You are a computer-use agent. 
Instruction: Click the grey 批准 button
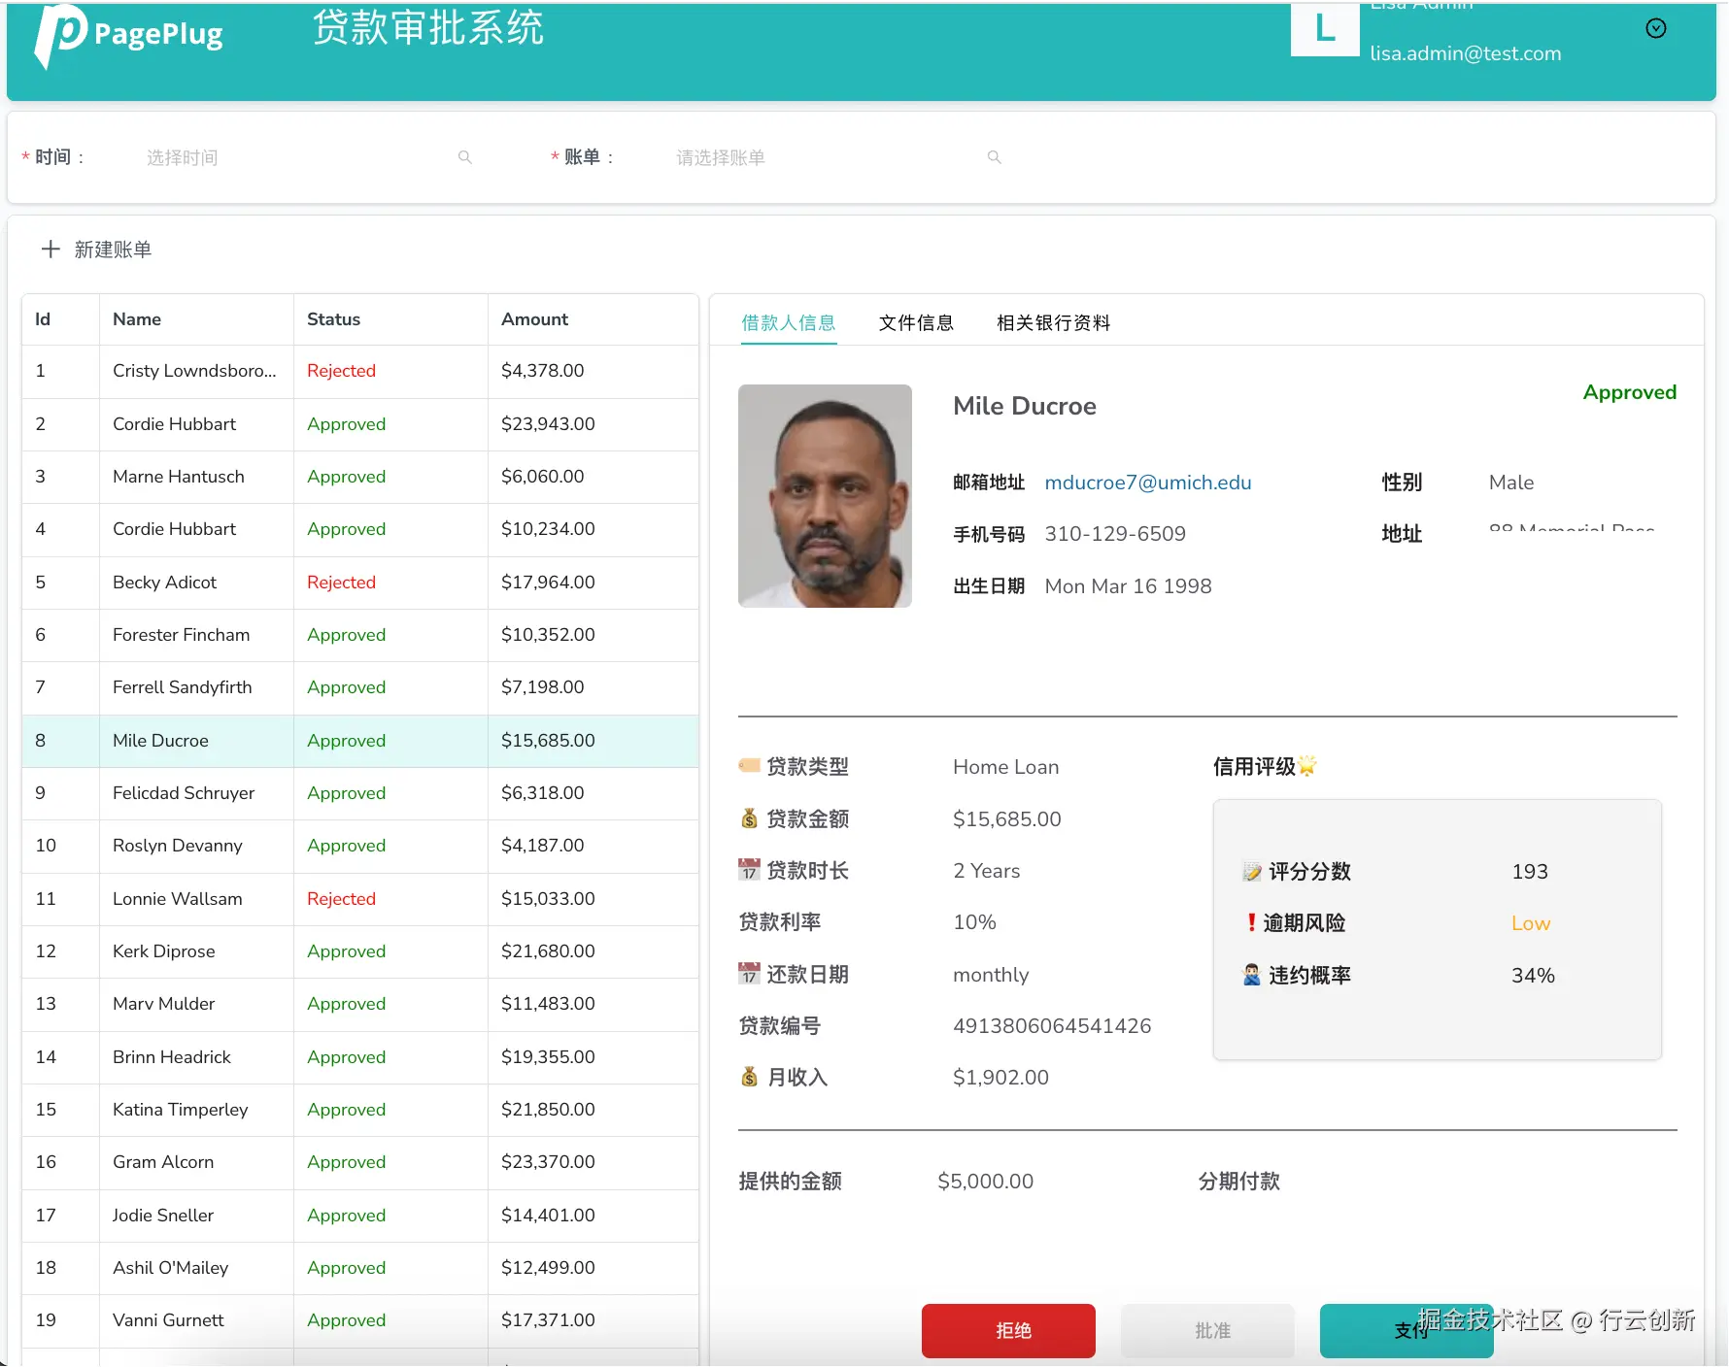coord(1207,1330)
